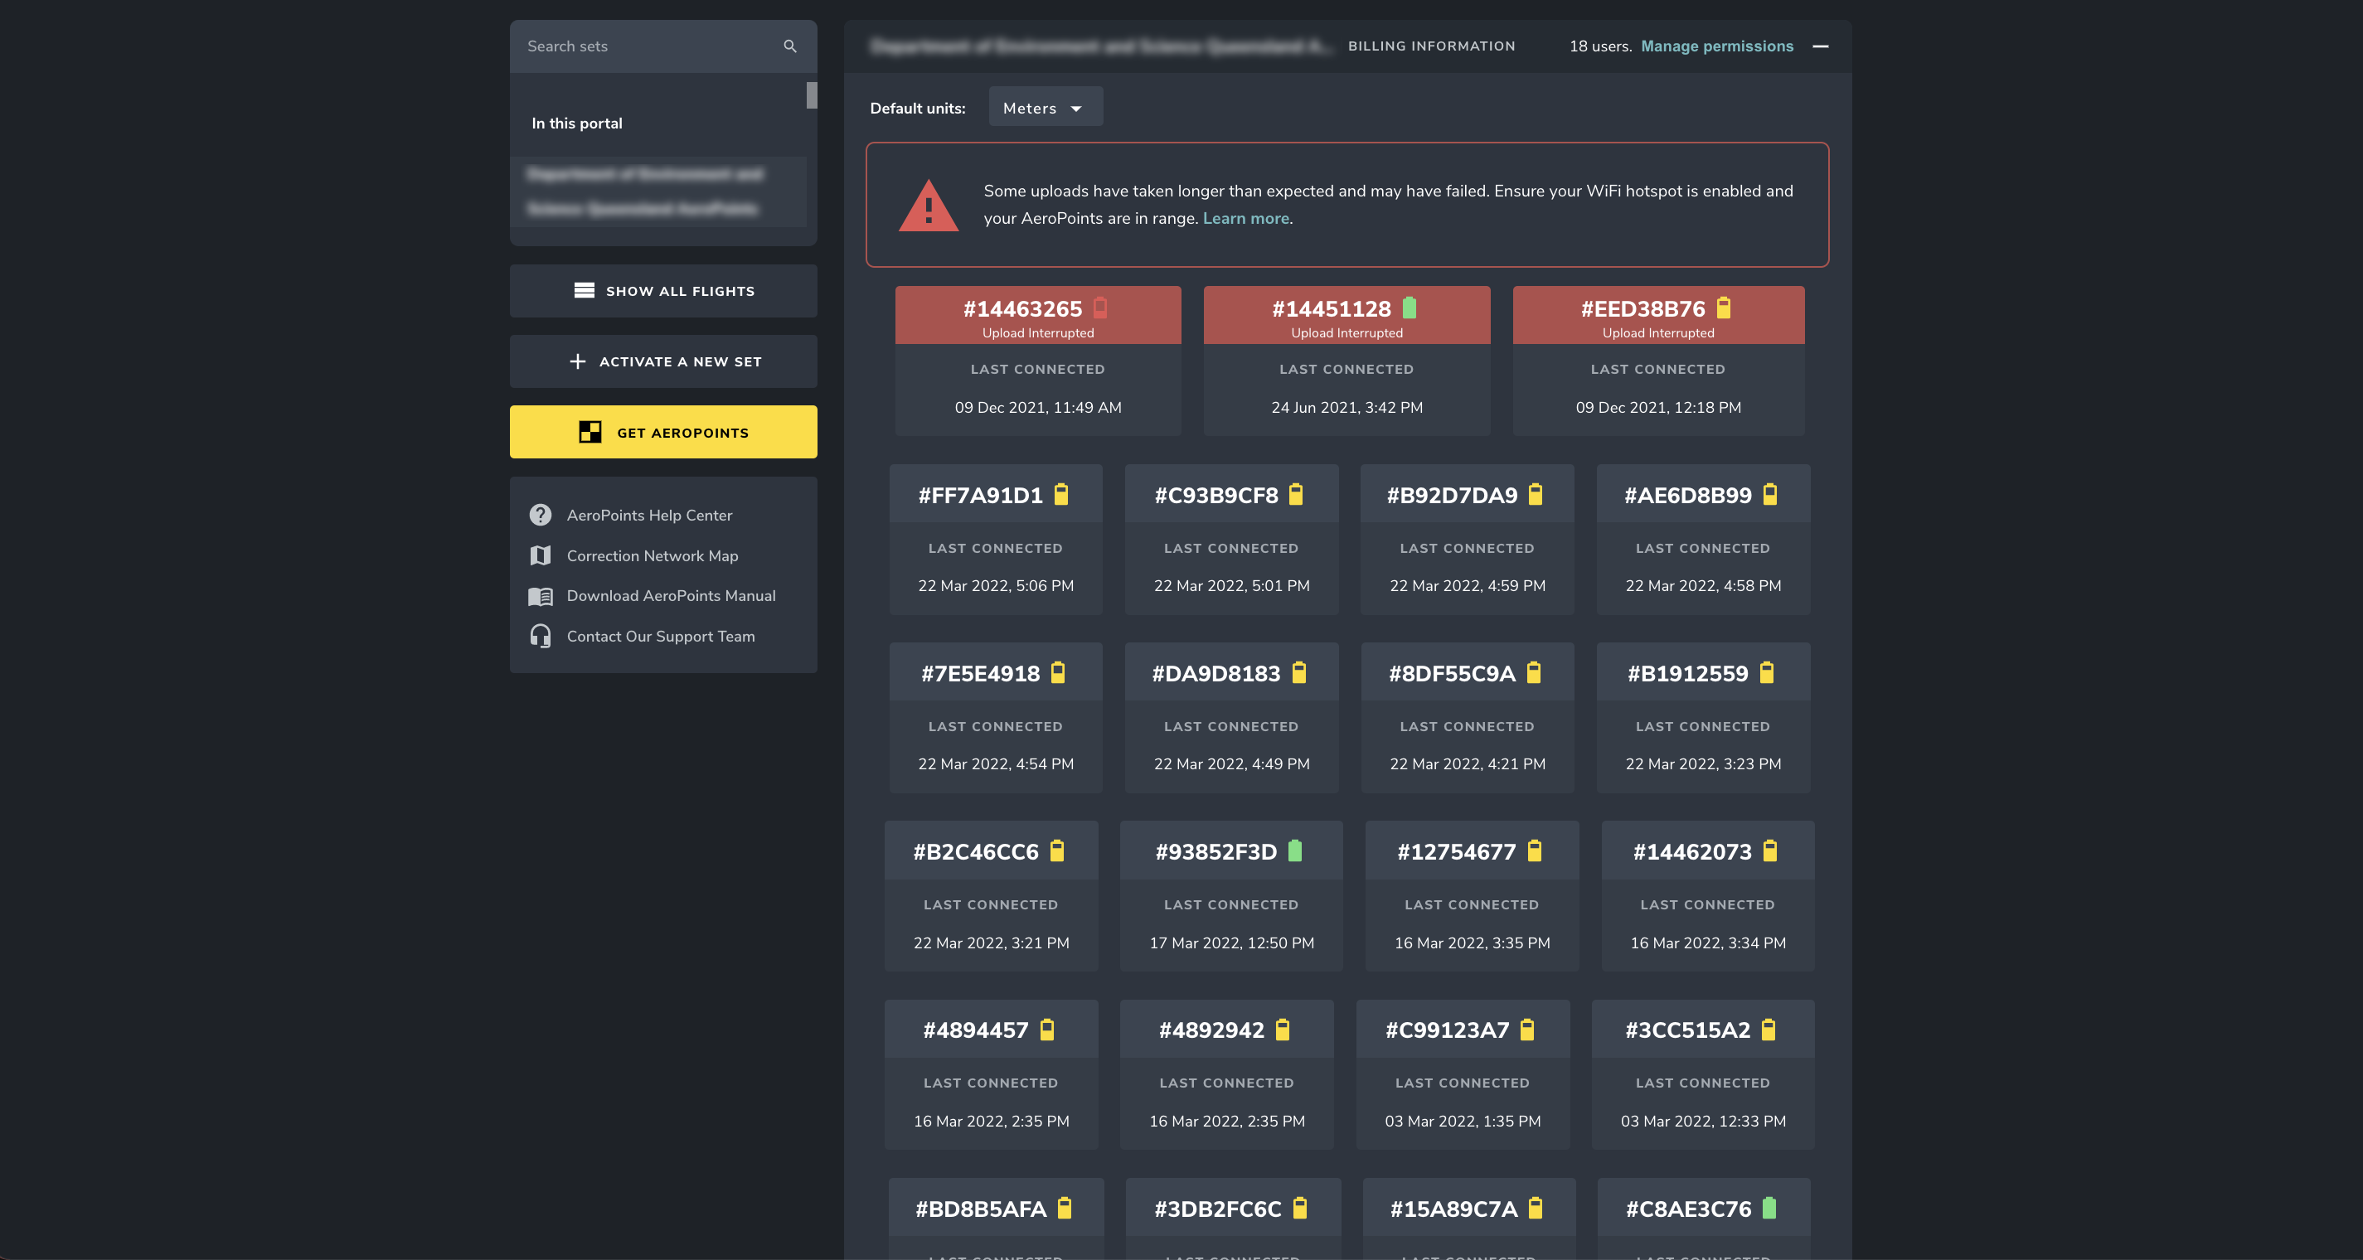The height and width of the screenshot is (1260, 2363).
Task: Click the battery icon on #DA9D8183
Action: point(1299,672)
